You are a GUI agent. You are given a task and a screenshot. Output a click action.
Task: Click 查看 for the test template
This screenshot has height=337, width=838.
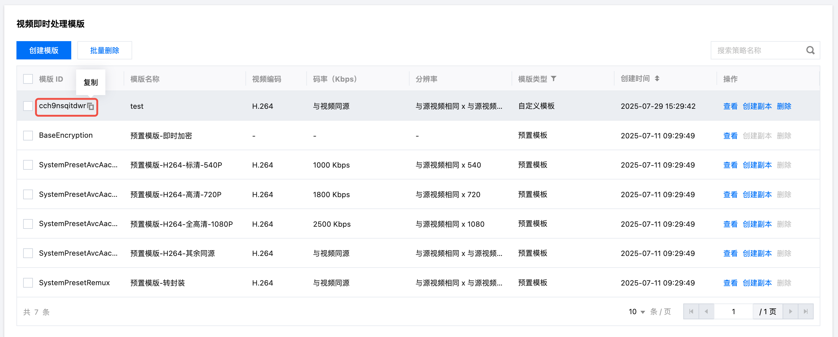coord(730,106)
